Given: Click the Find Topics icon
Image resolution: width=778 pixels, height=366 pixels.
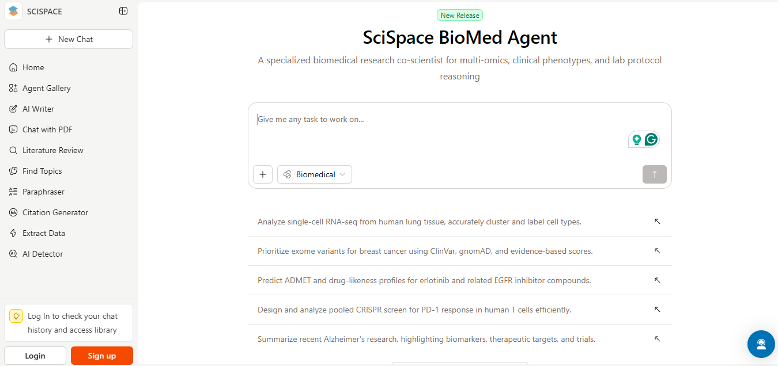Looking at the screenshot, I should click(x=13, y=171).
